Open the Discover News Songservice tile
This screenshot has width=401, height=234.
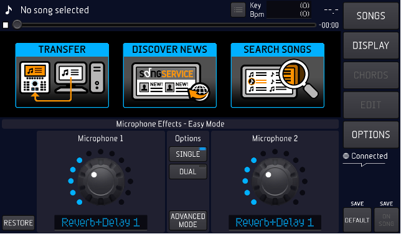(170, 75)
